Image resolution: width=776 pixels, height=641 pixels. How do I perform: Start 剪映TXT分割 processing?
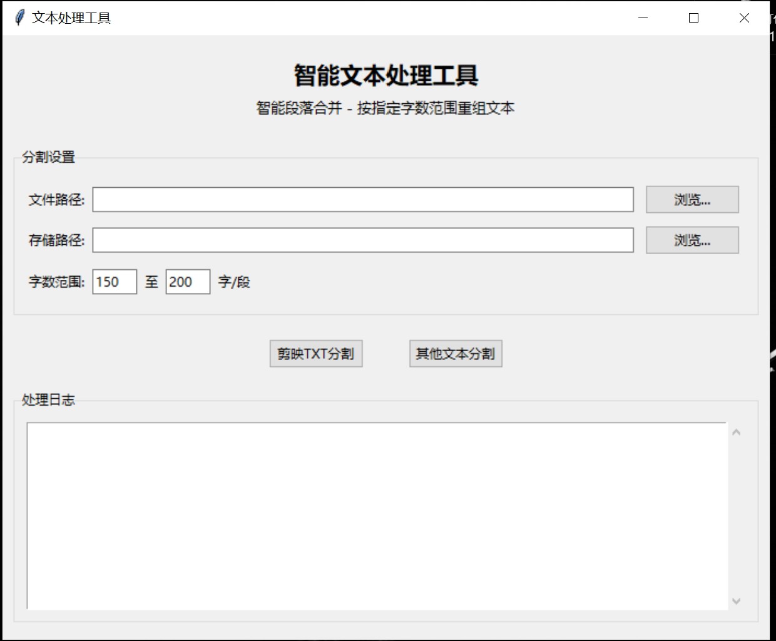pos(316,354)
